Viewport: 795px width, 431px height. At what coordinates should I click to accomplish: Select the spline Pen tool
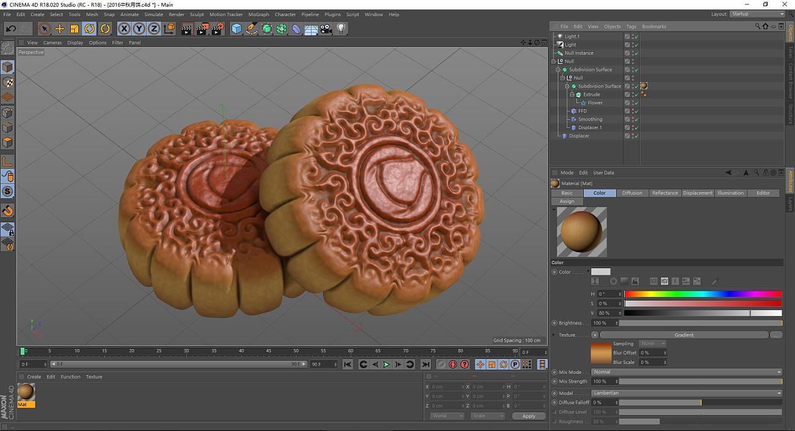(x=252, y=29)
